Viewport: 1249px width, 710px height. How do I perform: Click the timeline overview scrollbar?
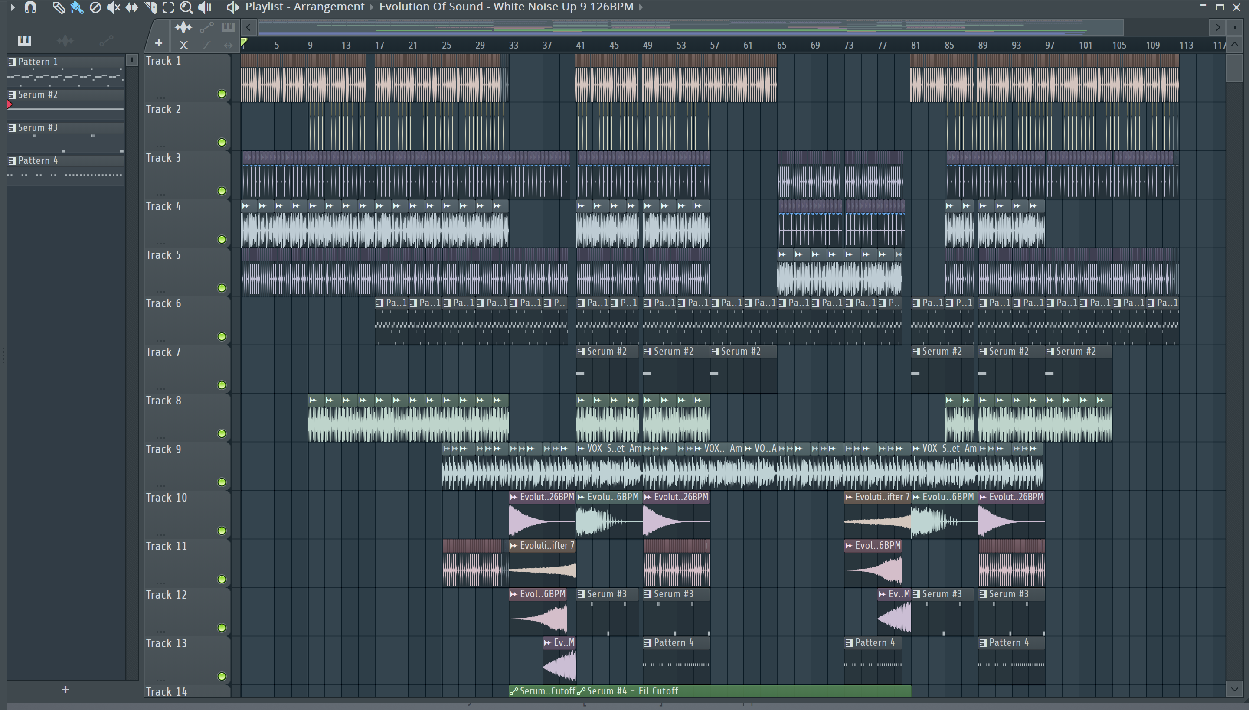click(690, 27)
